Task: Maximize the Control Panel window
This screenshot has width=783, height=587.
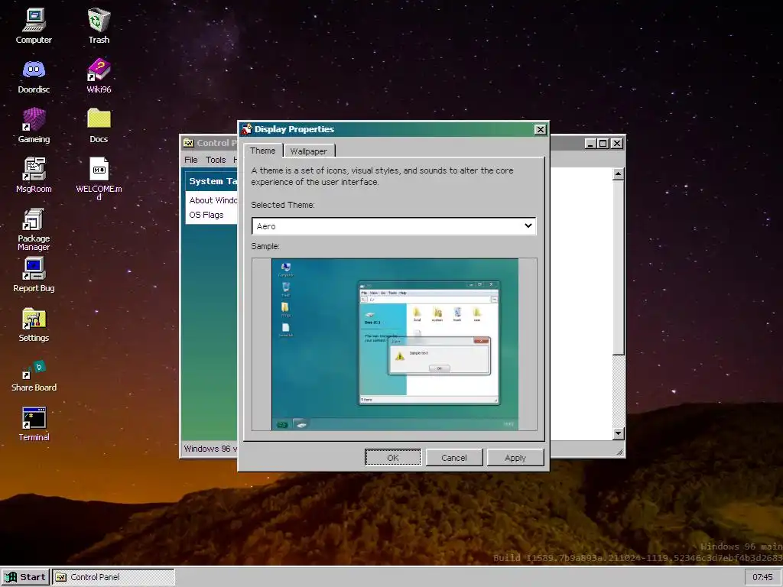Action: pos(603,144)
